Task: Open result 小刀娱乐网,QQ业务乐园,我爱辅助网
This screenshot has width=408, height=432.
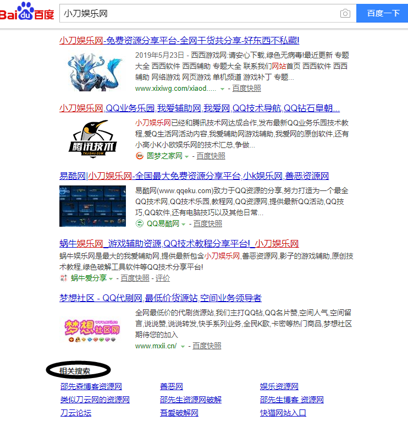Action: click(x=200, y=108)
